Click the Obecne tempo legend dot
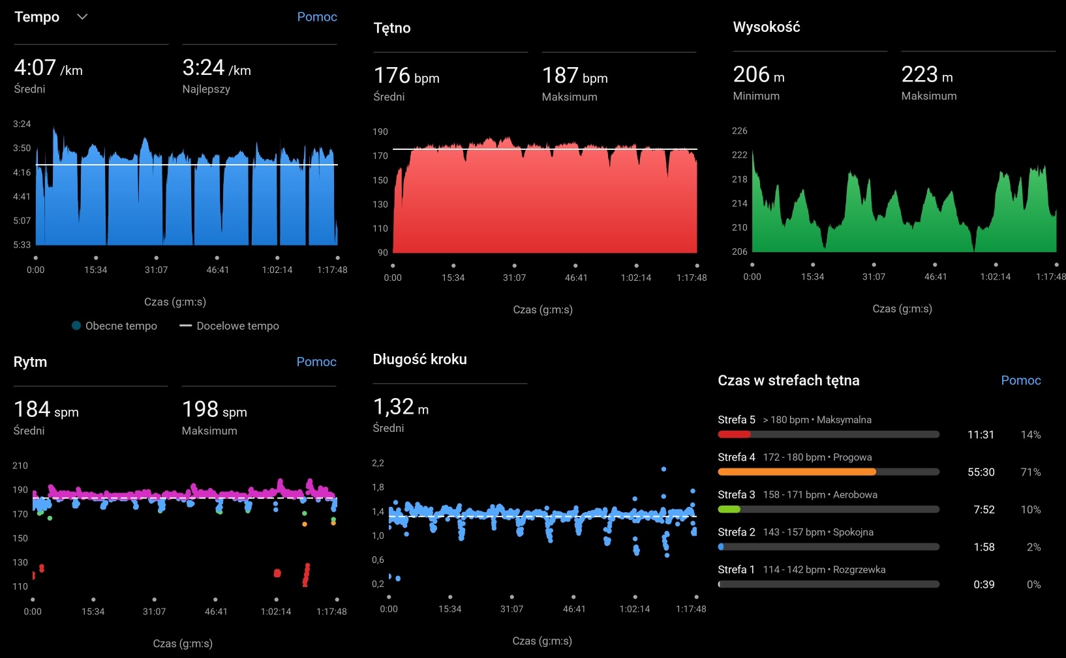 pos(76,326)
